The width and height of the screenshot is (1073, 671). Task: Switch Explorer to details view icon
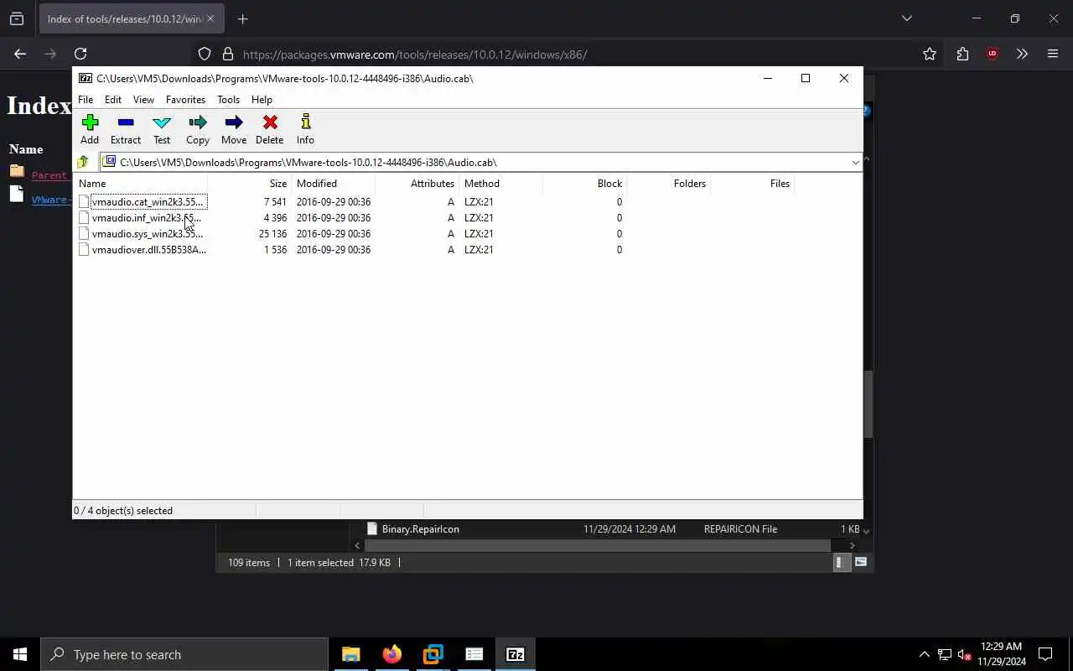[840, 563]
